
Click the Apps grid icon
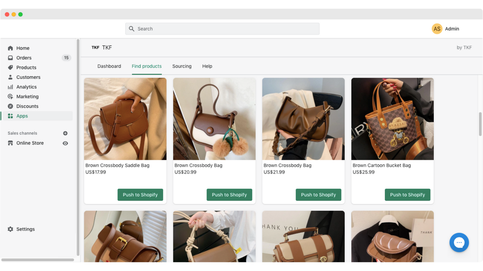10,116
